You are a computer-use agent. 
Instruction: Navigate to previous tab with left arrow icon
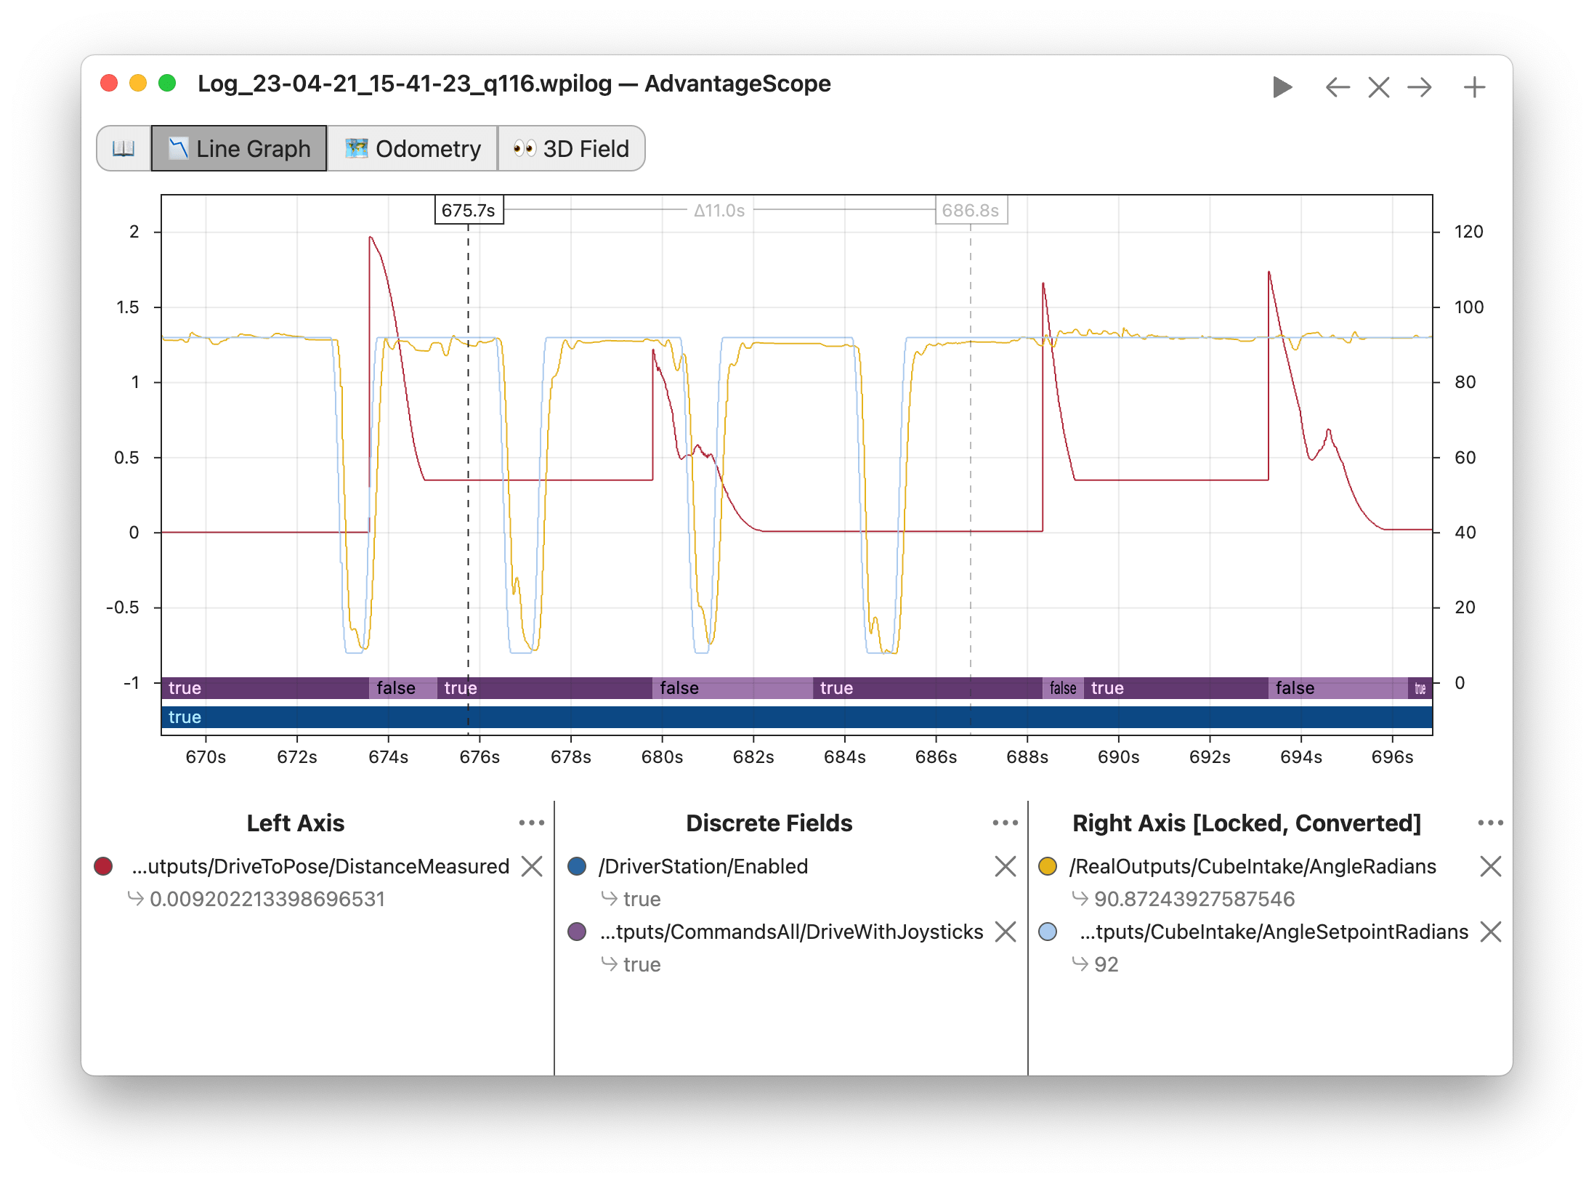[x=1337, y=86]
